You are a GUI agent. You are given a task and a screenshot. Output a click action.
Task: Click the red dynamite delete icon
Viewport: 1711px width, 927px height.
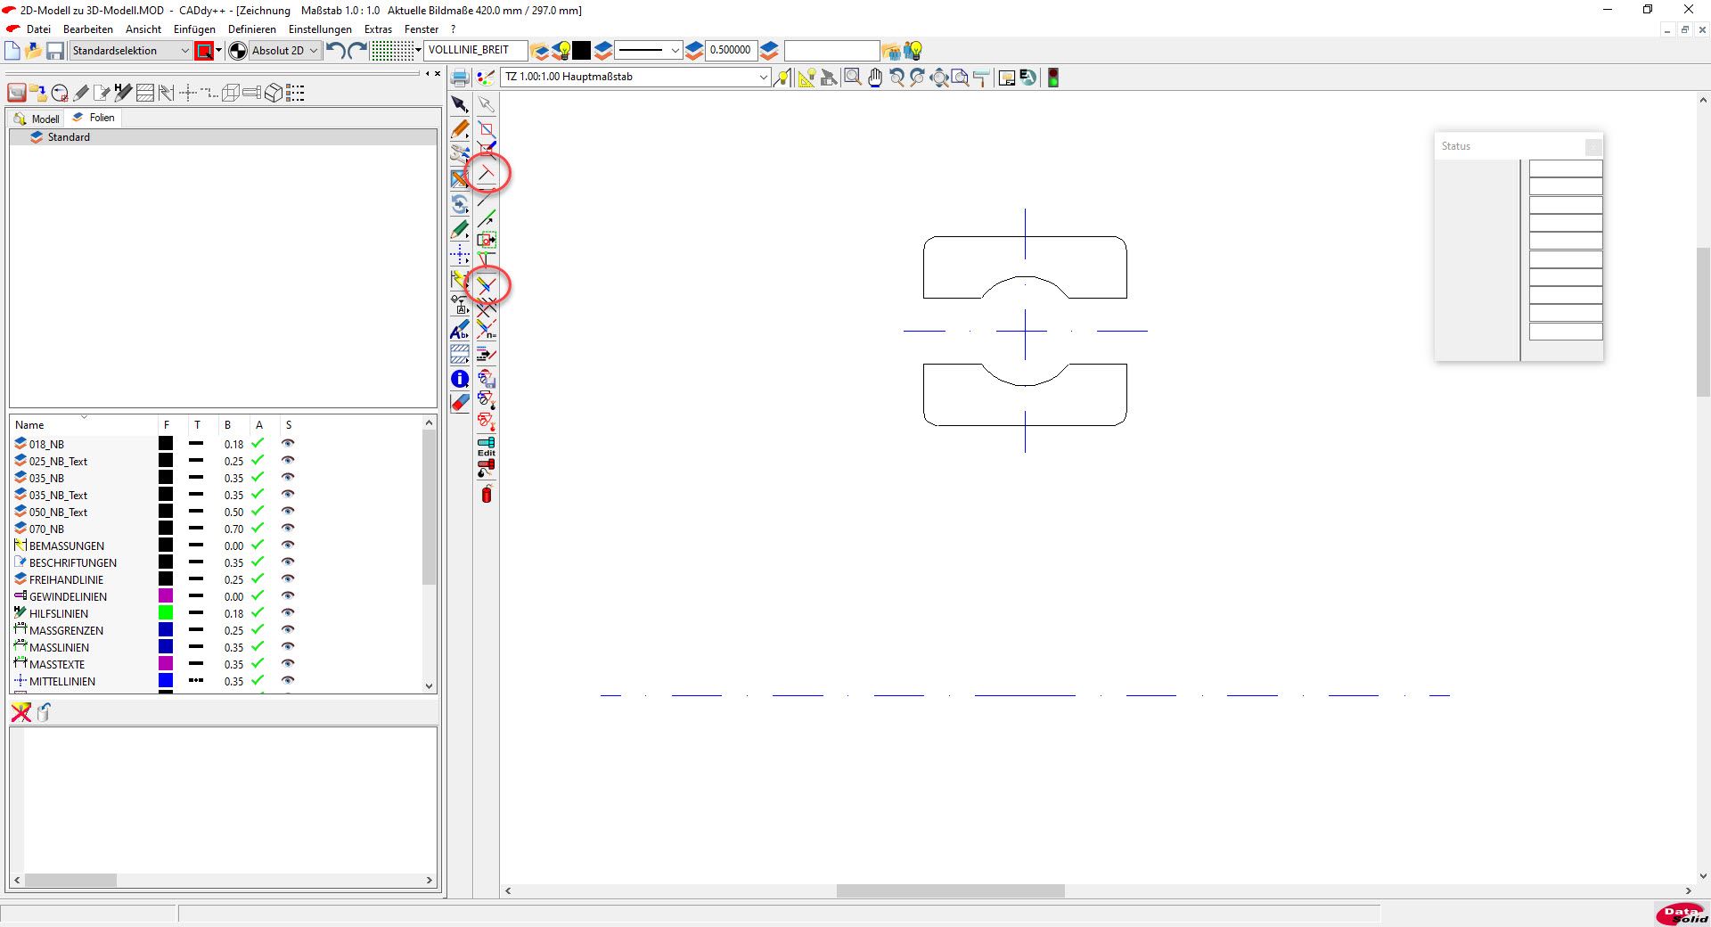[487, 495]
